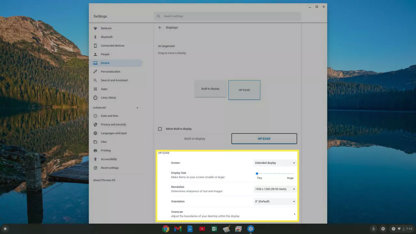Click the People person icon

coord(95,54)
